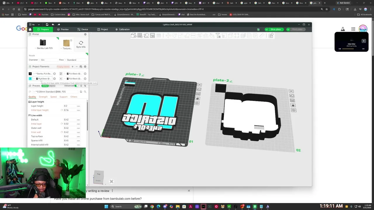
Task: Arrange all objects toolbar icon
Action: [x=153, y=36]
